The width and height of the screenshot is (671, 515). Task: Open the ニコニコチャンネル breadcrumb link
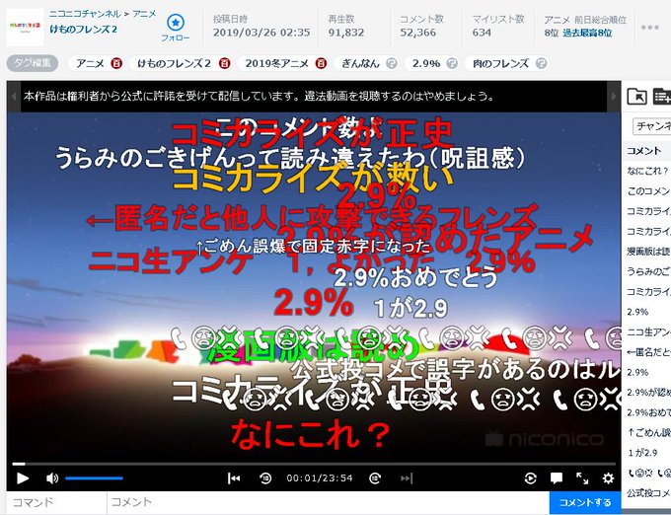click(85, 14)
